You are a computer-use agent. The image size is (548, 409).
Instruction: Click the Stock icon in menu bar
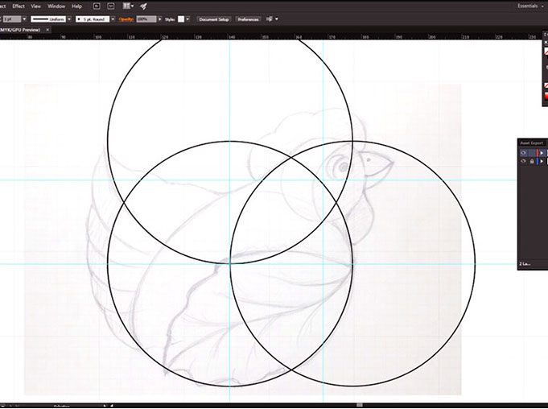point(110,6)
